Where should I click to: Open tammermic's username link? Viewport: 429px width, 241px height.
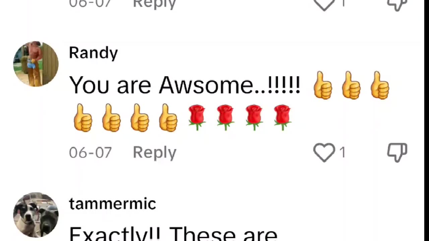coord(113,204)
